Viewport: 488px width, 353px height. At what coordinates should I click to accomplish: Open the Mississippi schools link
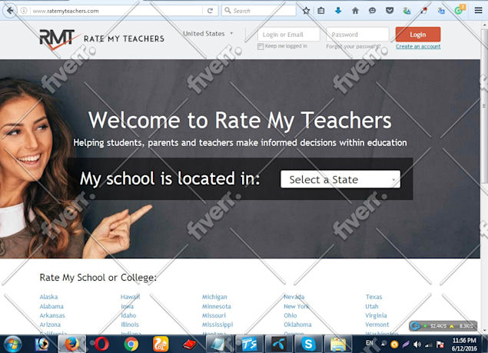(217, 325)
